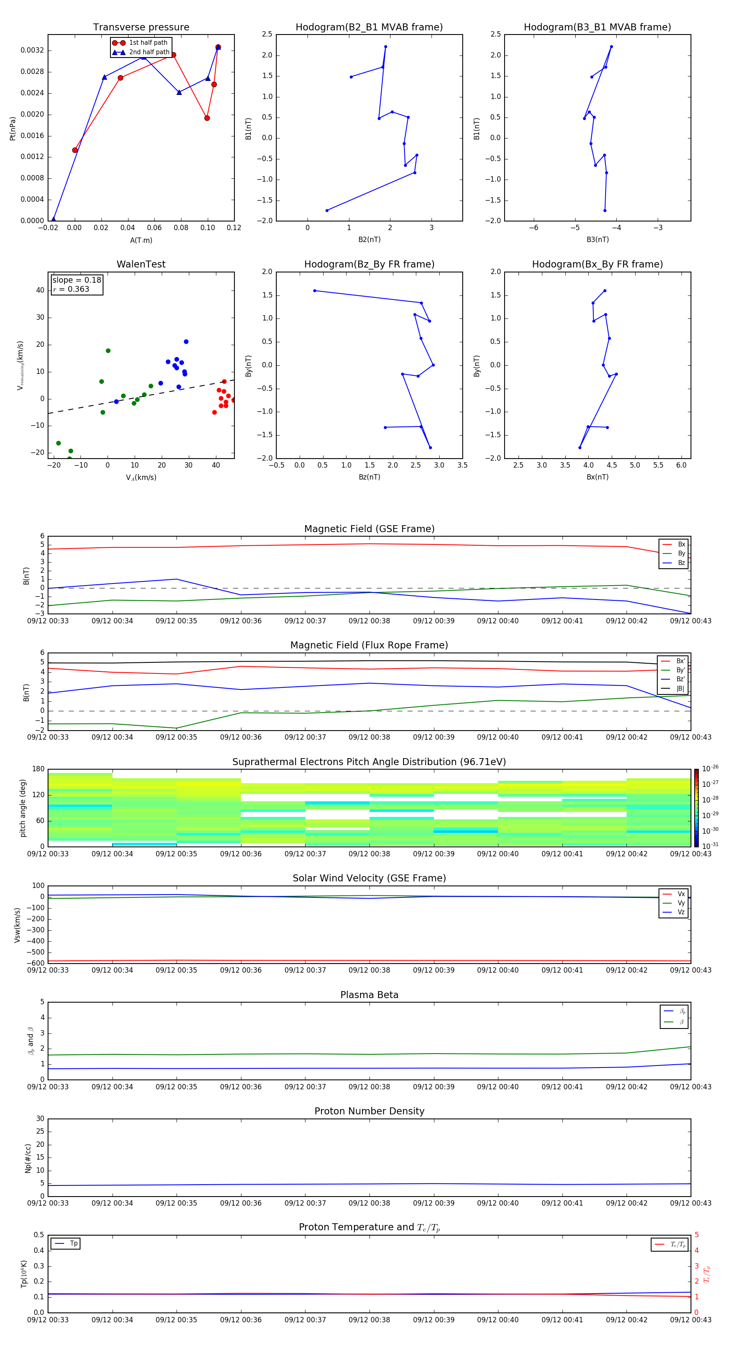Click the "Vsw(km/s)" axis label
The image size is (739, 1356).
coord(17,925)
